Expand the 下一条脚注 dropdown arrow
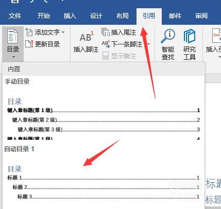Image resolution: width=221 pixels, height=209 pixels. tap(148, 44)
